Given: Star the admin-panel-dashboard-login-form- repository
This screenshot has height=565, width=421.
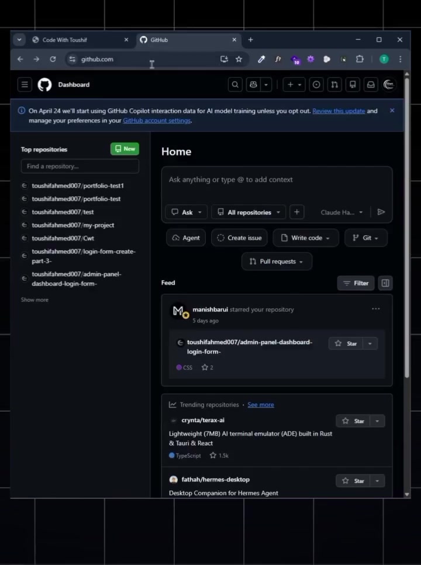Looking at the screenshot, I should click(x=346, y=343).
